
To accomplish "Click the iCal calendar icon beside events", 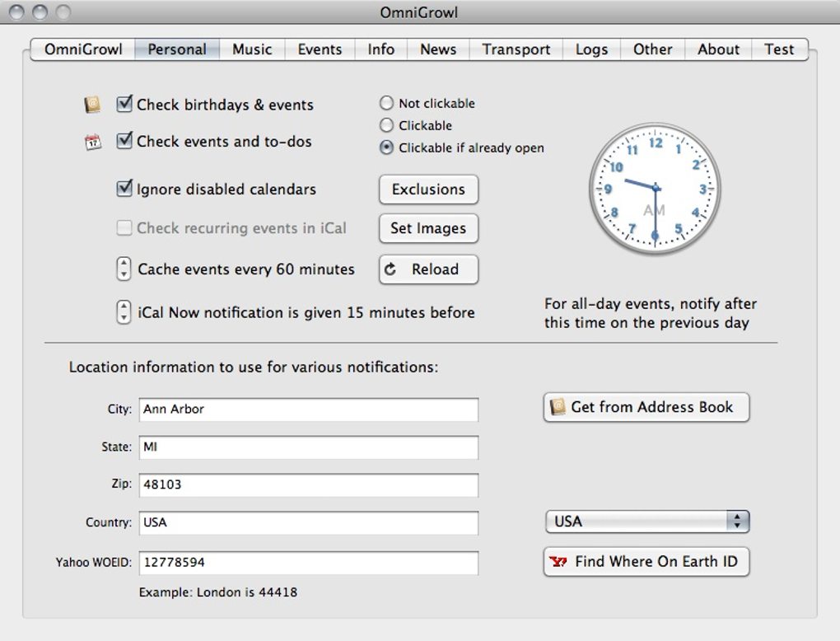I will pos(93,142).
